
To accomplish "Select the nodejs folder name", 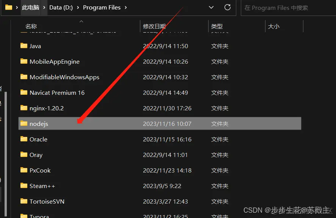I will point(39,124).
